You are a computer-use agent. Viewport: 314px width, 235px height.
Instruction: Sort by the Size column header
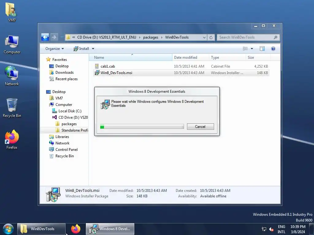[258, 57]
